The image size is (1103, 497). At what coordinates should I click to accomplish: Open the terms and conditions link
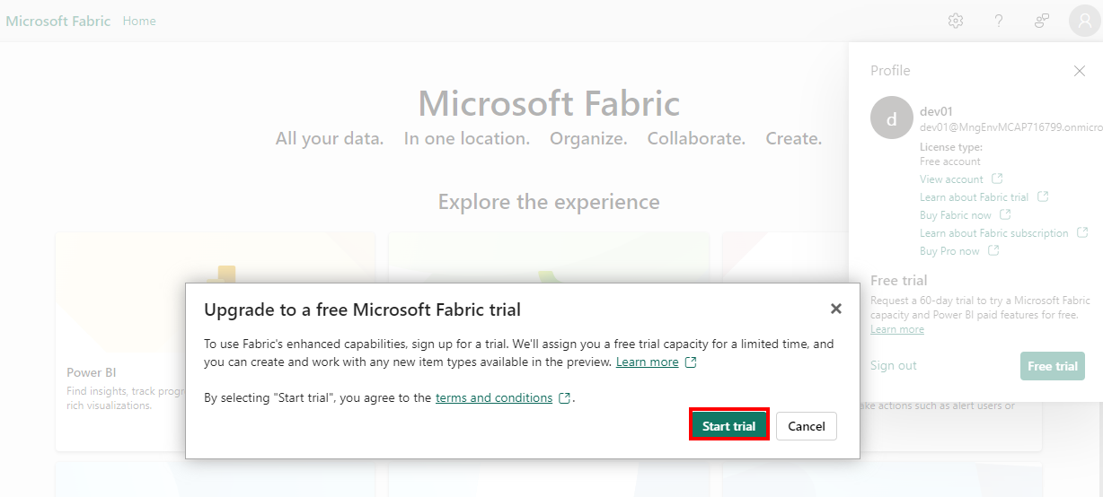pos(493,397)
